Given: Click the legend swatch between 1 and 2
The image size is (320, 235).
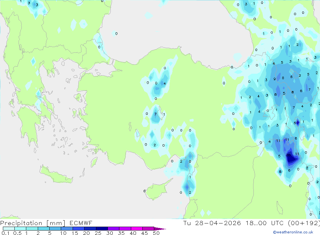Looking at the screenshot, I should 32,229.
